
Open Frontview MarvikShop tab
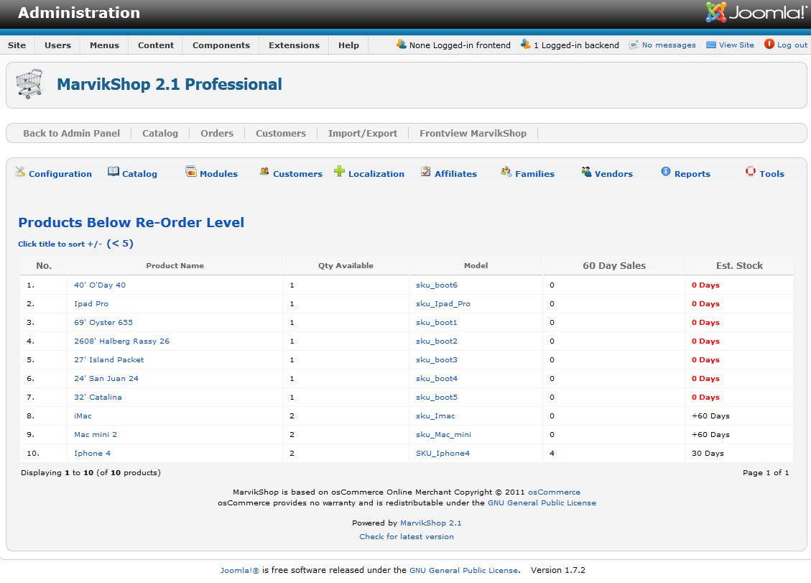473,133
